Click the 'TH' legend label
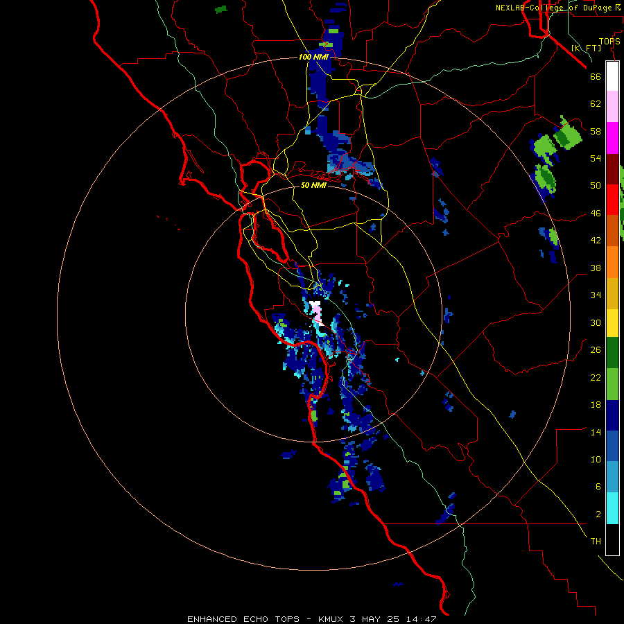Screen dimensions: 624x624 pos(596,541)
